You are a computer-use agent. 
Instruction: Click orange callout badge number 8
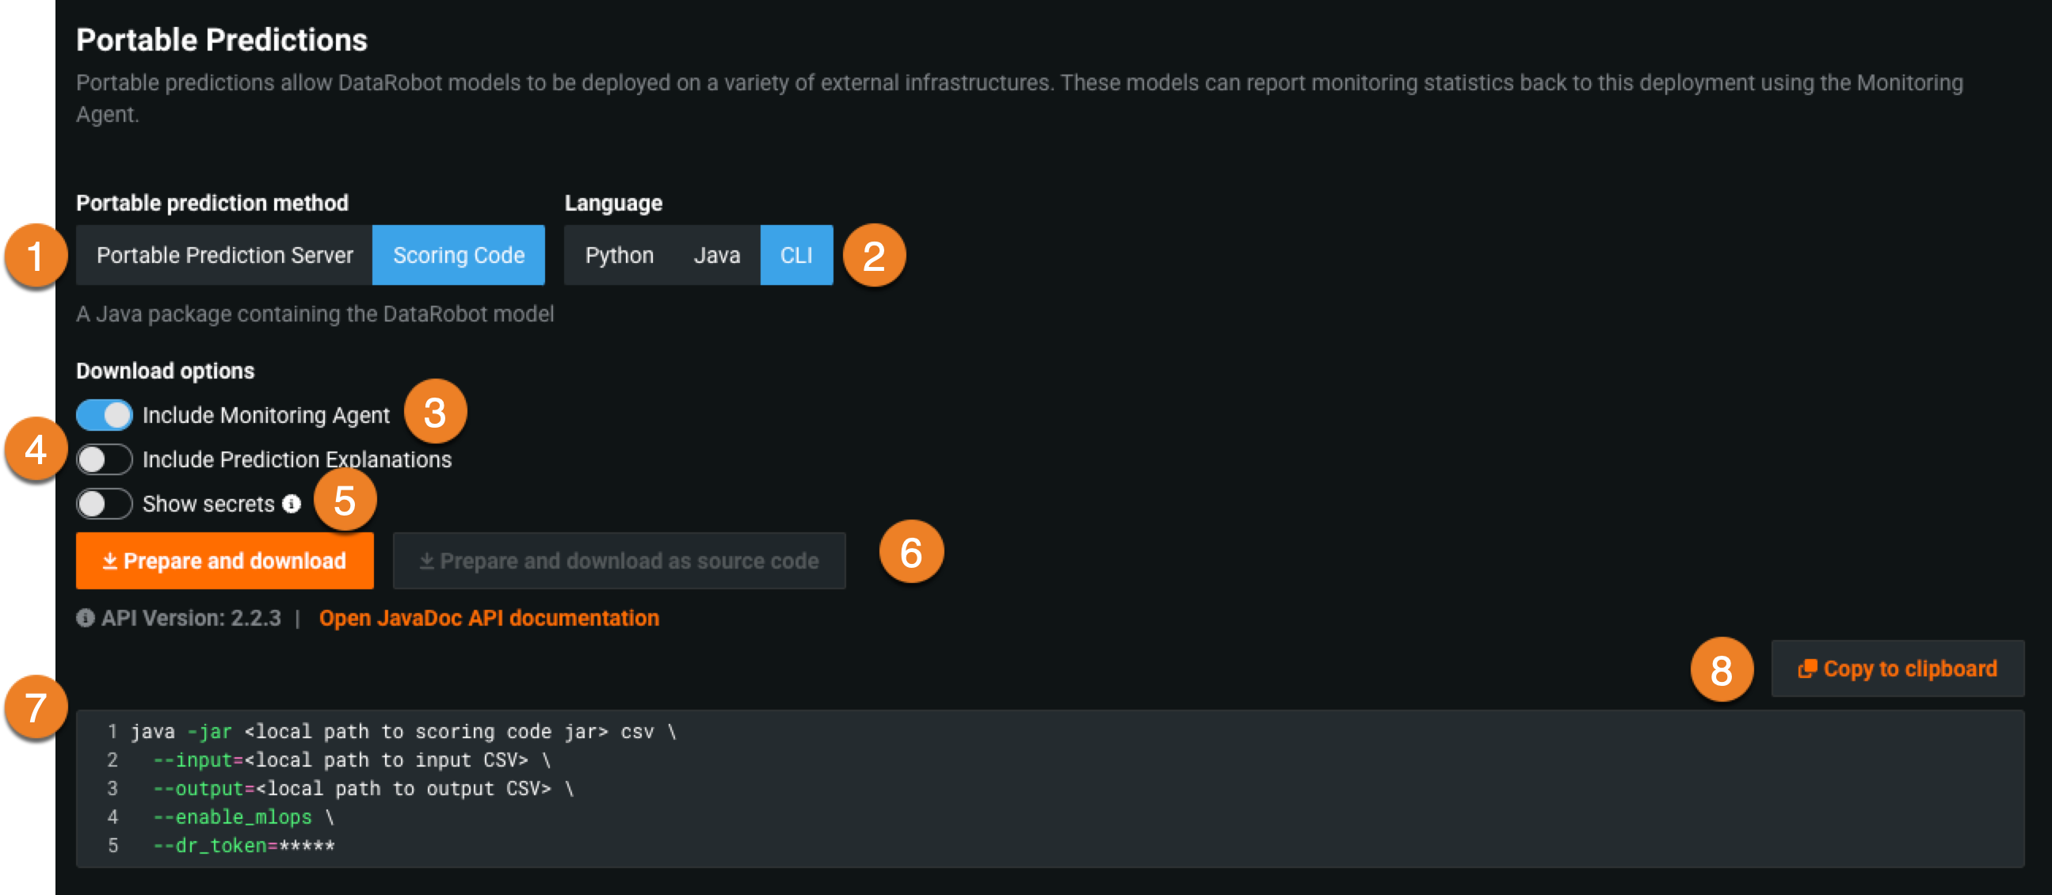tap(1722, 669)
